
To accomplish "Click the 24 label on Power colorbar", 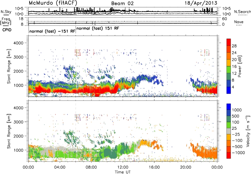I will pos(234,53).
